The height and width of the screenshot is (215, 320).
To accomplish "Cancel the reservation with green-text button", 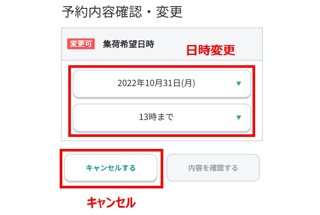I will click(111, 168).
